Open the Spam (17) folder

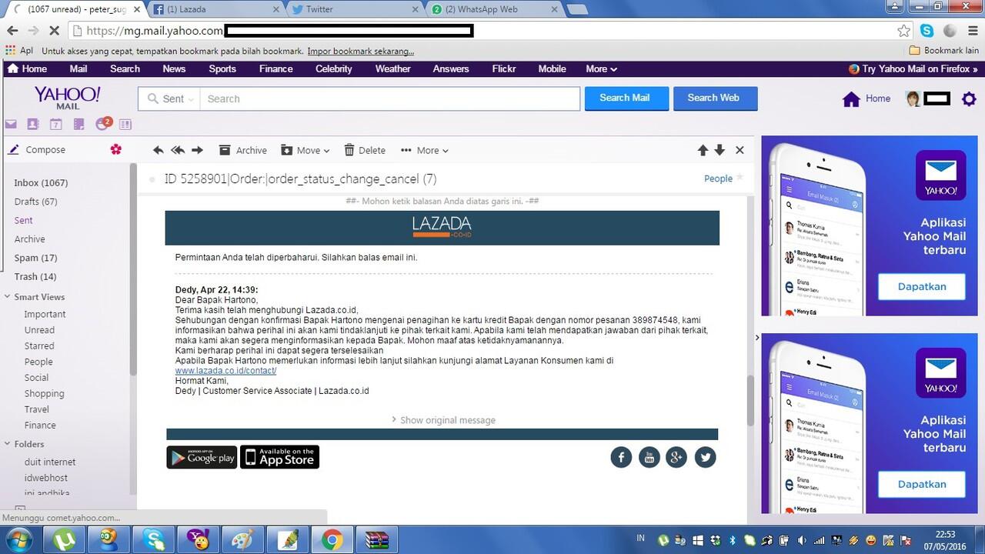(35, 258)
